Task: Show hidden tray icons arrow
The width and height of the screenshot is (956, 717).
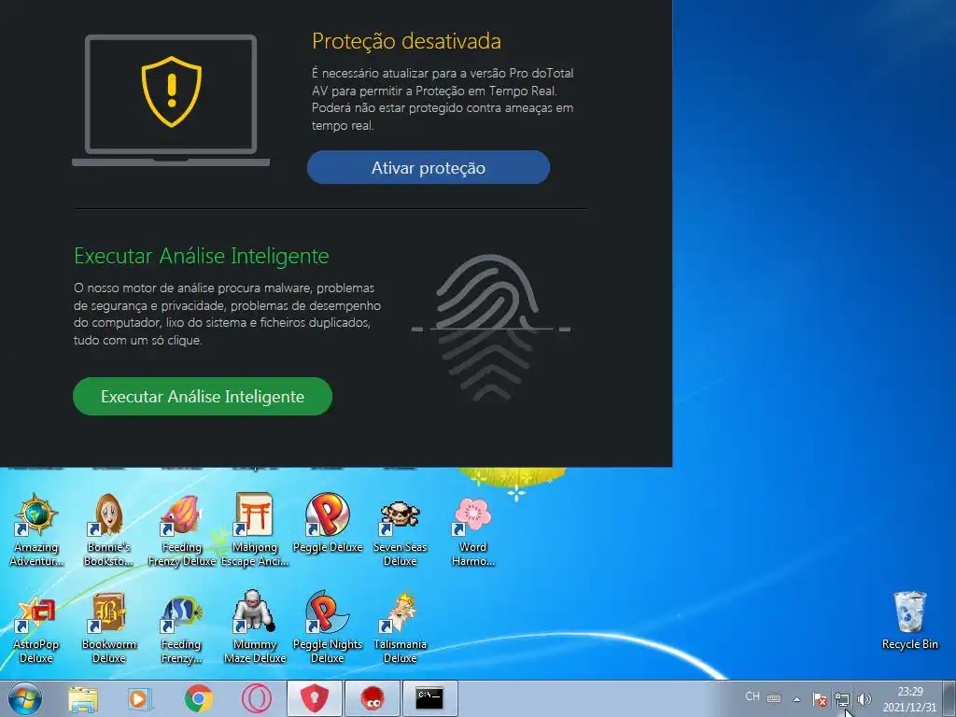Action: click(796, 699)
